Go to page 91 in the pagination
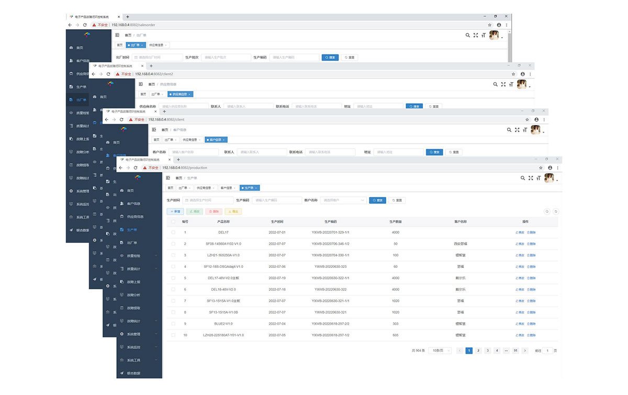628x395 pixels. click(x=515, y=351)
